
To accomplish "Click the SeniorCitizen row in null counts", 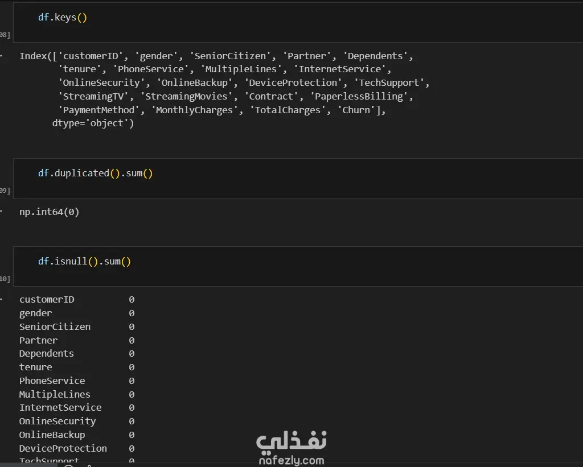I will point(55,327).
